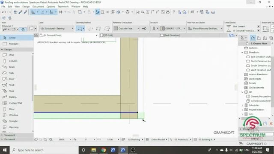Viewport: 274px width, 154px height.
Task: Open GENERIC - STR structure dropdown
Action: pos(173,29)
